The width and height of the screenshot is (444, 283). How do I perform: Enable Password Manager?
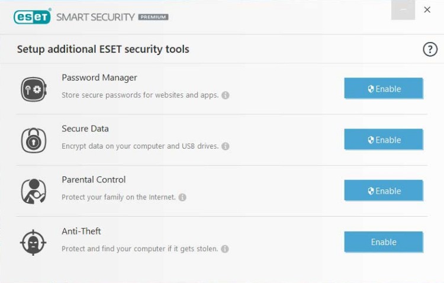coord(384,88)
